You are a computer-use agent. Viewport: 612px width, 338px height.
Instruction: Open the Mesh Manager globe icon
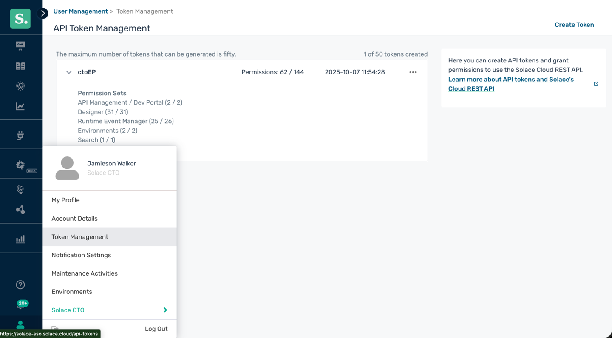click(20, 86)
